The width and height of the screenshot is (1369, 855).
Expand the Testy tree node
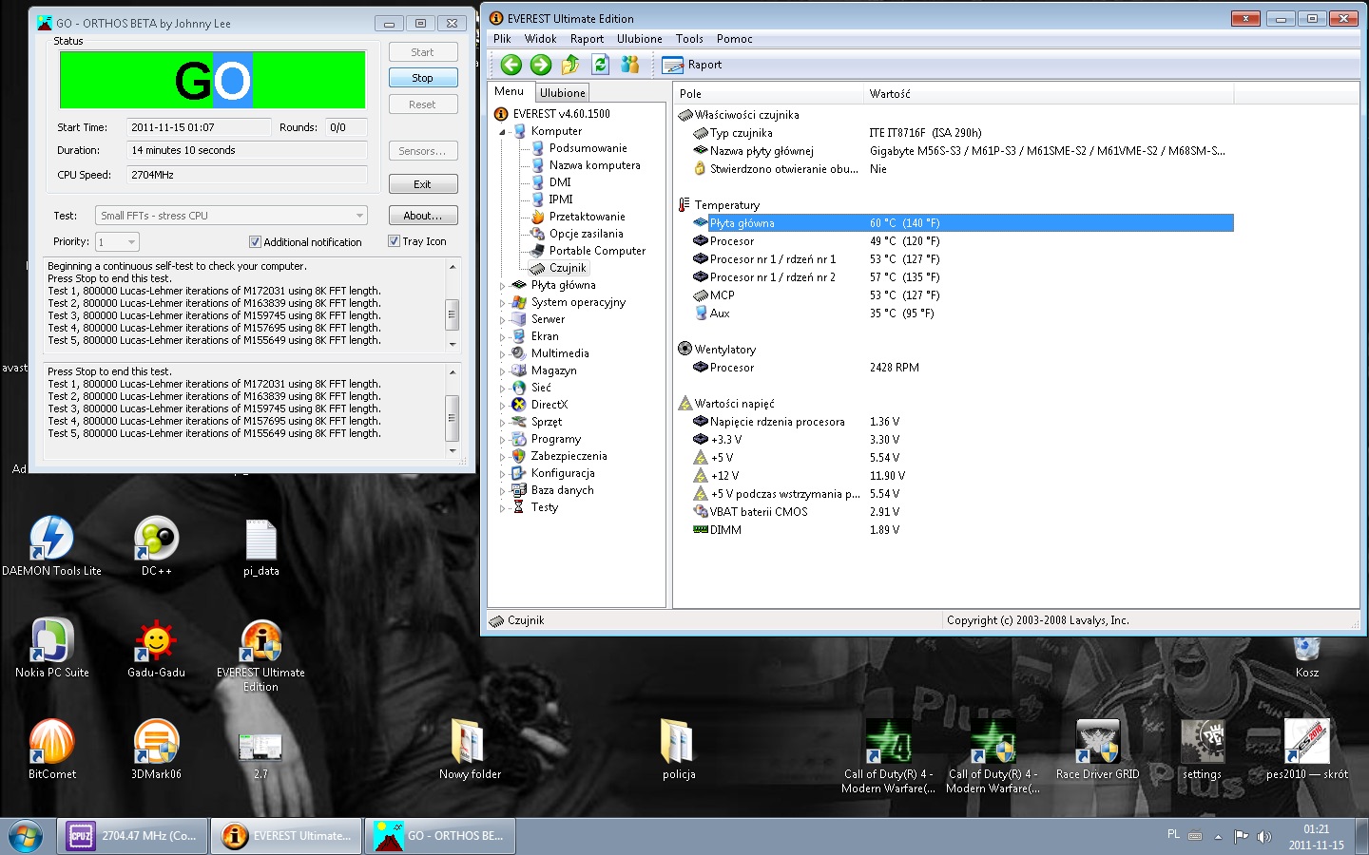pos(503,507)
